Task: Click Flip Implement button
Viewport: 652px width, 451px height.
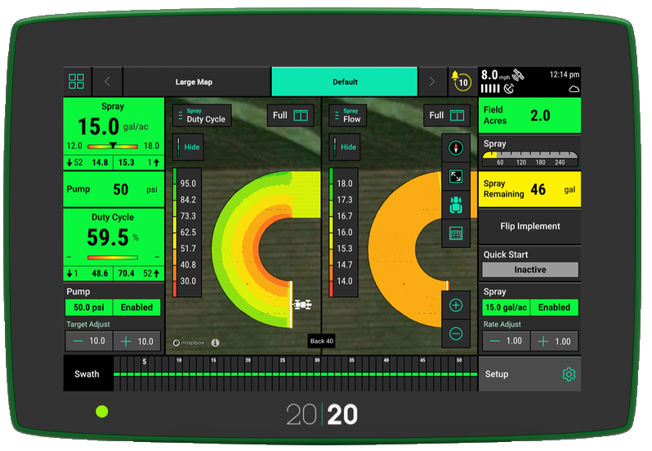Action: click(x=529, y=227)
